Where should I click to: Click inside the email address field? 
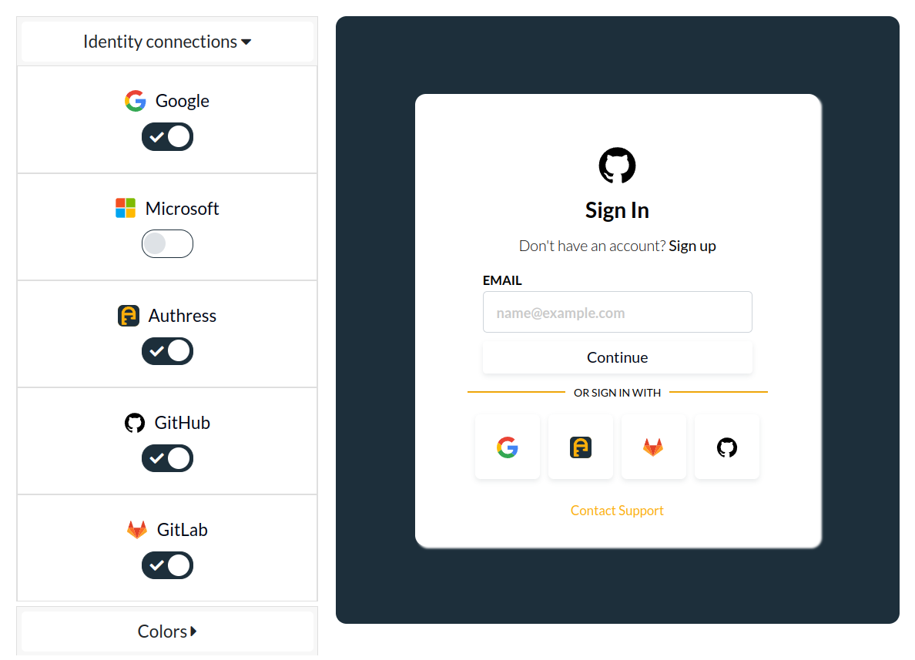coord(617,312)
